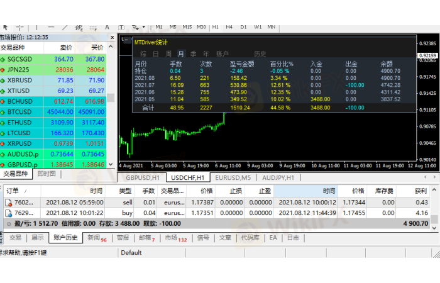The width and height of the screenshot is (440, 283).
Task: Switch chart to W1 timeframe
Action: (x=258, y=27)
